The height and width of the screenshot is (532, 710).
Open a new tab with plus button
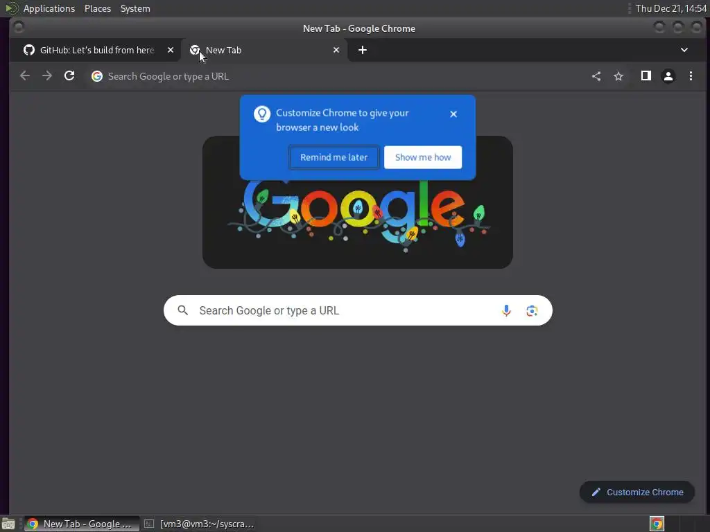(362, 50)
